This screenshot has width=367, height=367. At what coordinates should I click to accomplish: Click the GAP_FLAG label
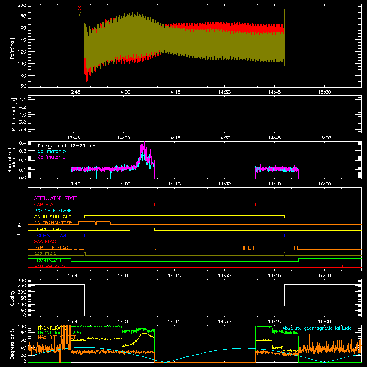point(45,204)
